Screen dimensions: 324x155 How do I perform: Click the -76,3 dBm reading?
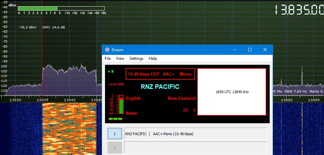pyautogui.click(x=27, y=27)
